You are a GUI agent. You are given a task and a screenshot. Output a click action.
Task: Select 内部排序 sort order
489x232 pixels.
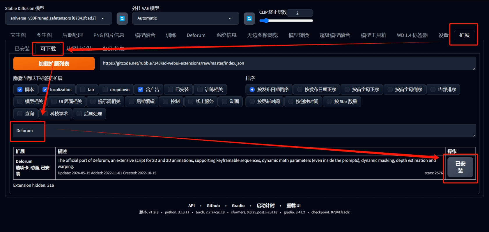tap(433, 90)
